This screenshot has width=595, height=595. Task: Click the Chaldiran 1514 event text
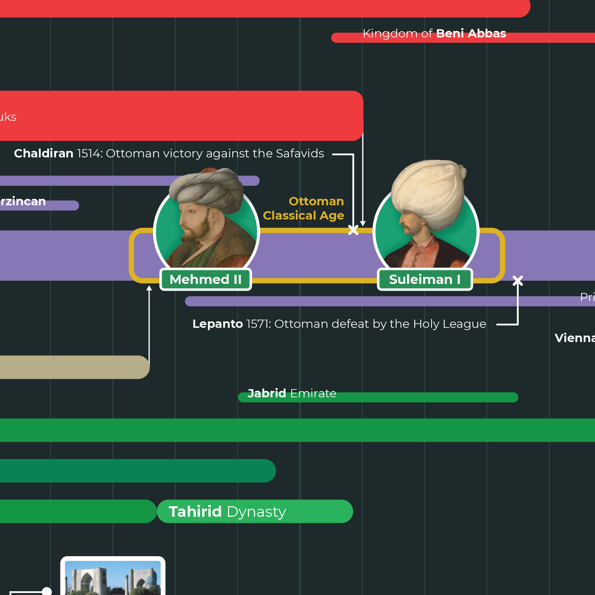[x=169, y=153]
